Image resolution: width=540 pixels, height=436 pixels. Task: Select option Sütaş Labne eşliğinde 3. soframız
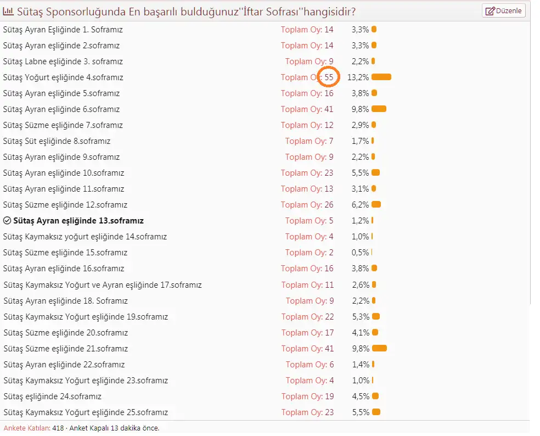click(x=63, y=62)
